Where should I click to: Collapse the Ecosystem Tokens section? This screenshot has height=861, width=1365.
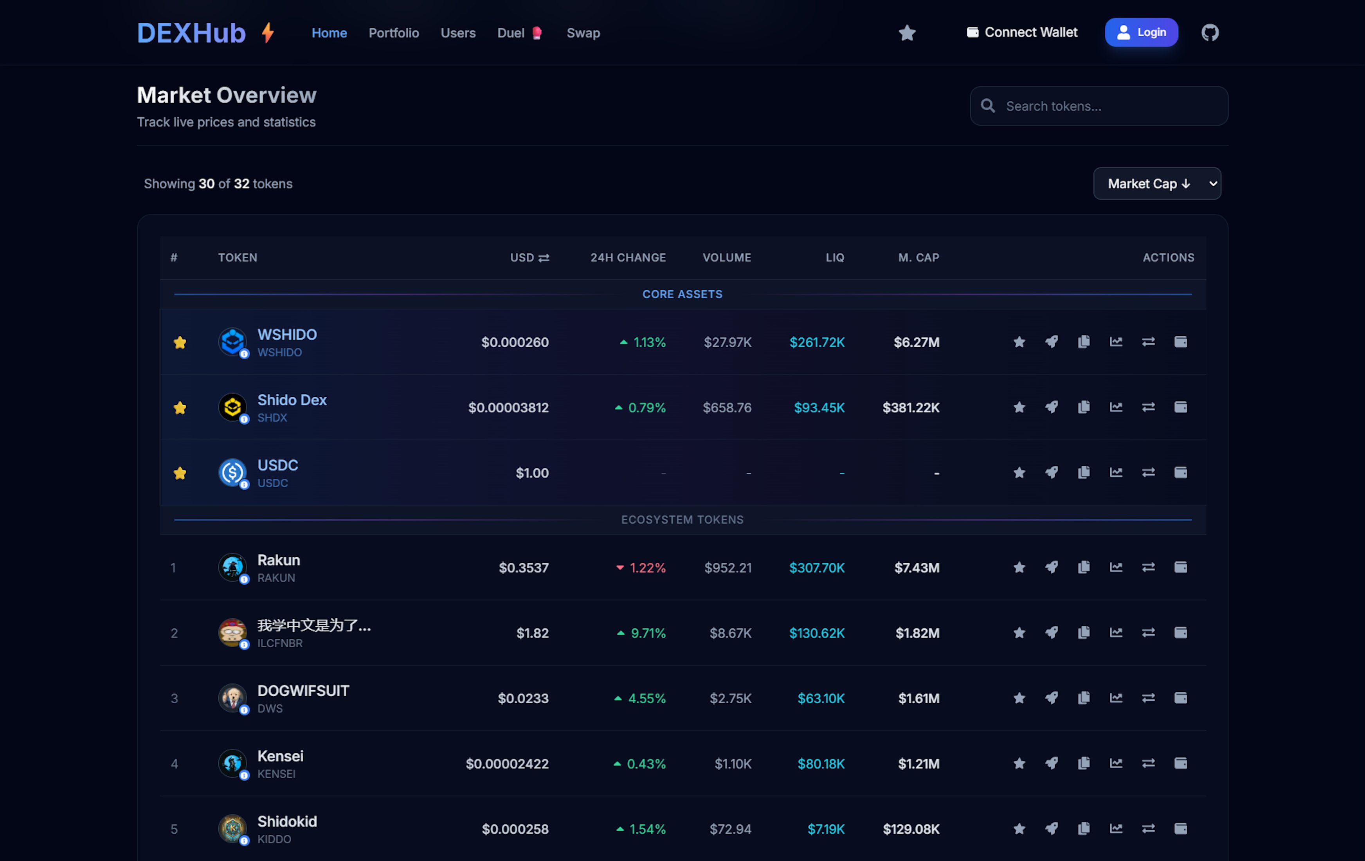pyautogui.click(x=682, y=519)
